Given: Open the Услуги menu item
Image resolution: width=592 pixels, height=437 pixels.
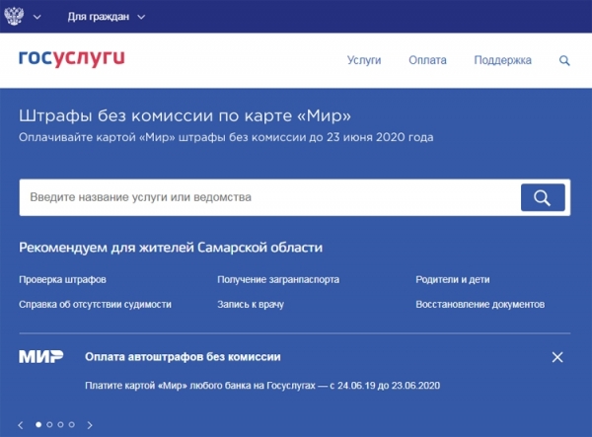Looking at the screenshot, I should (364, 60).
